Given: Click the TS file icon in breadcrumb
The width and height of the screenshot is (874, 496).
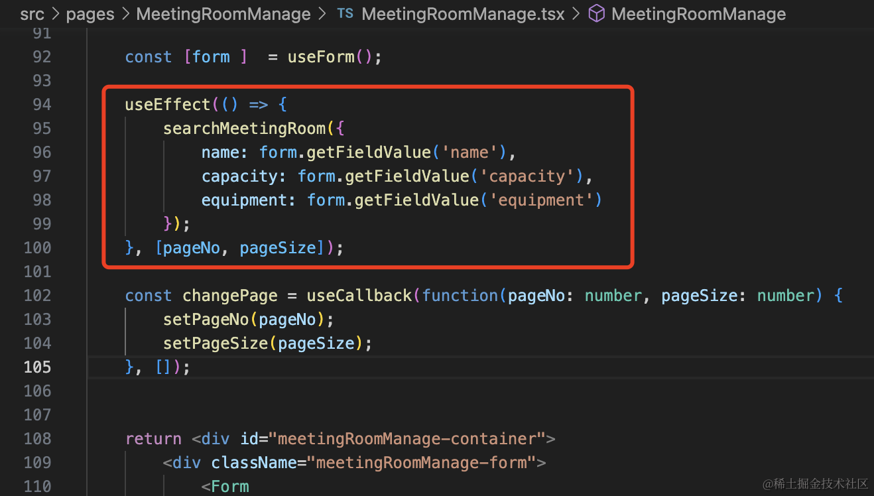Looking at the screenshot, I should 345,14.
